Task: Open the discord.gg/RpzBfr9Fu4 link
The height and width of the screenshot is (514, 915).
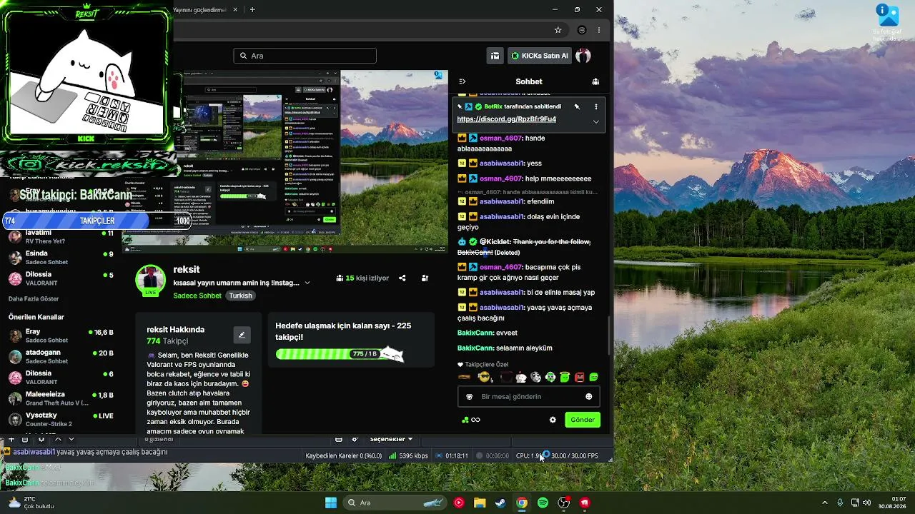Action: click(506, 119)
